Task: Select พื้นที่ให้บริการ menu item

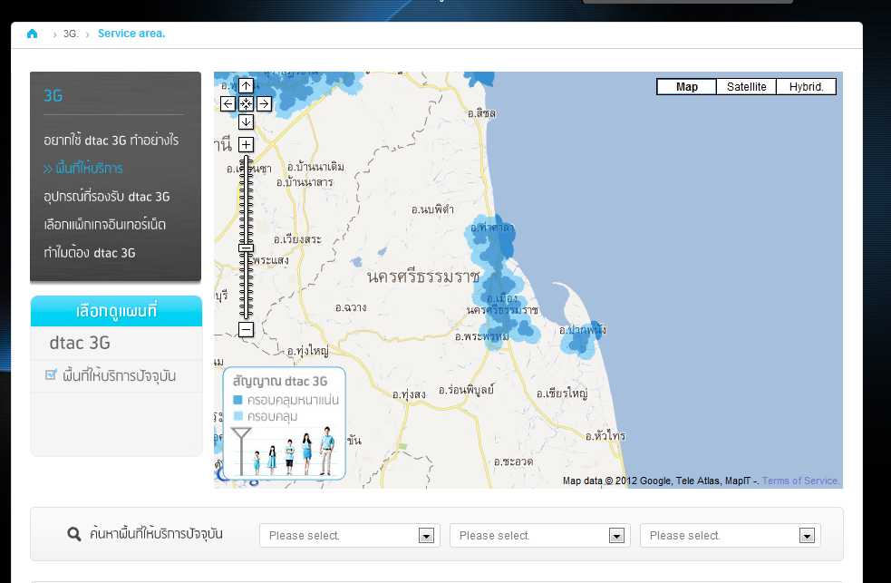Action: (x=83, y=169)
